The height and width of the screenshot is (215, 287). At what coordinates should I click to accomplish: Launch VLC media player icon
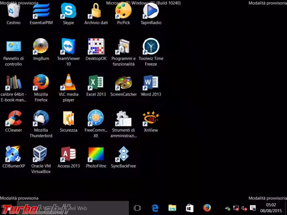pyautogui.click(x=69, y=82)
